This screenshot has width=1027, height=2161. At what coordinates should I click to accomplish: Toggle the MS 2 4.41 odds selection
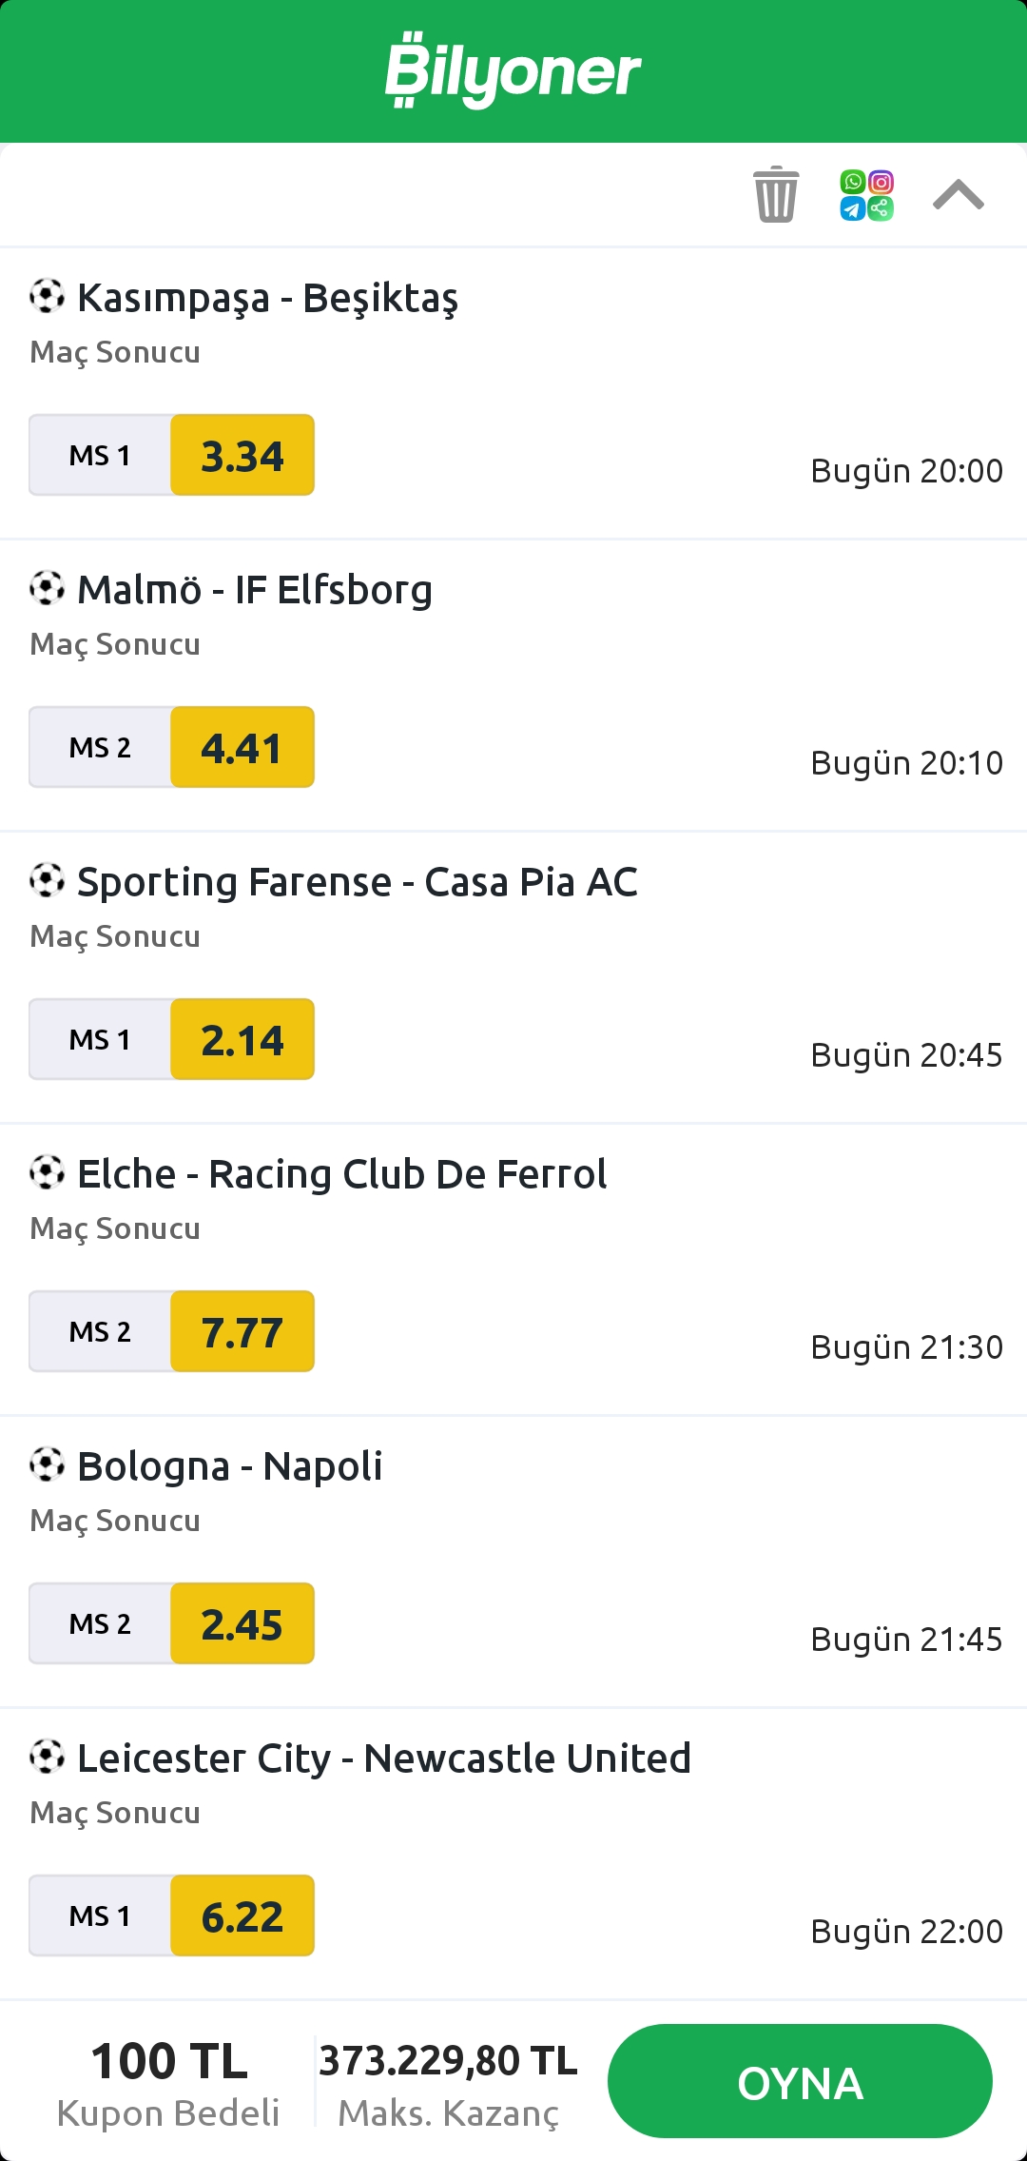click(x=172, y=747)
